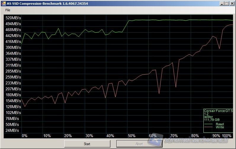This screenshot has height=149, width=236.
Task: Open the File menu
Action: (x=8, y=10)
